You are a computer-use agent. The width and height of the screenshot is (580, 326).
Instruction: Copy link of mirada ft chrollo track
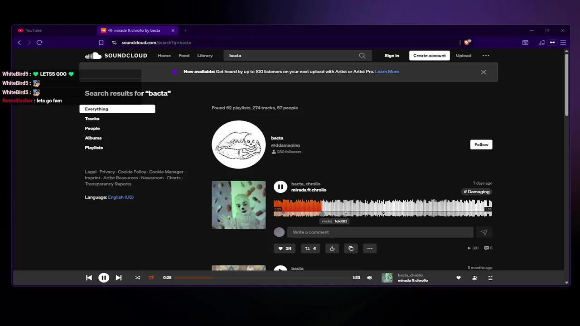pos(351,248)
